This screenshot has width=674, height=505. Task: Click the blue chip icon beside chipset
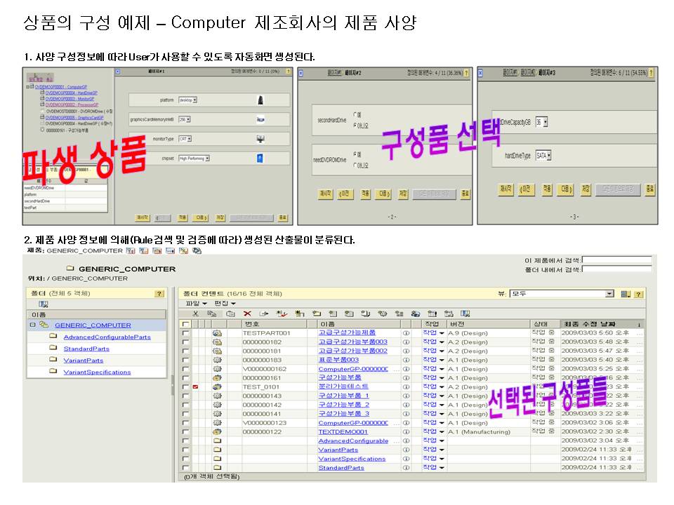(x=260, y=159)
